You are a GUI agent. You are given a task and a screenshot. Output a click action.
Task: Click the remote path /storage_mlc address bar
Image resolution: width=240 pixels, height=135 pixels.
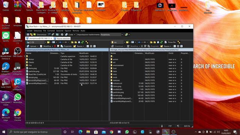coord(151,50)
